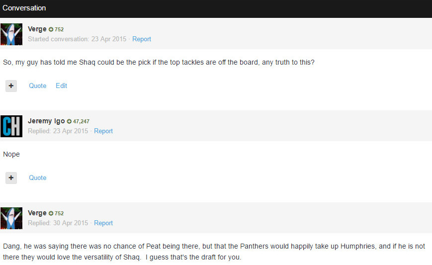This screenshot has height=265, width=432.
Task: Open Verge's profile name on first post
Action: tap(37, 29)
